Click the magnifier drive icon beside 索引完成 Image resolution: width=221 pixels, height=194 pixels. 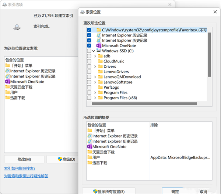tap(17, 27)
